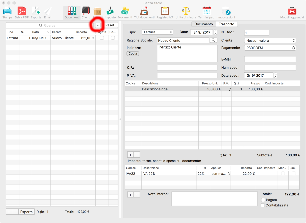Click the Tipo column header
Image resolution: width=306 pixels, height=223 pixels.
pos(13,32)
